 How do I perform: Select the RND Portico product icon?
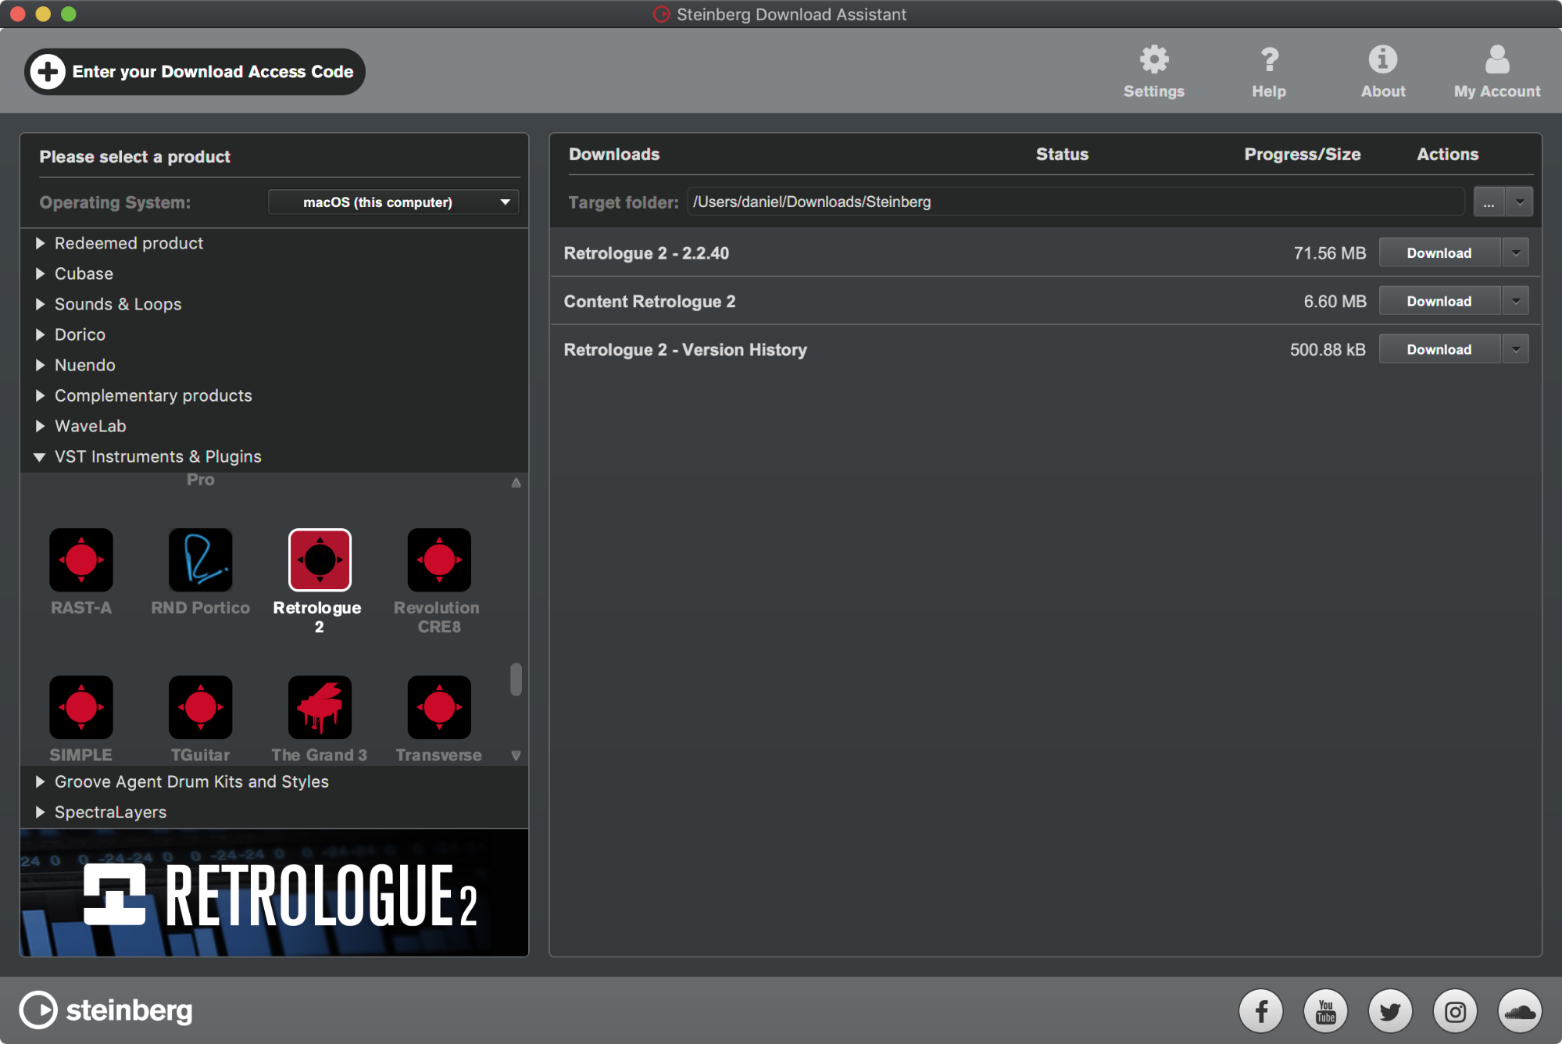coord(201,560)
